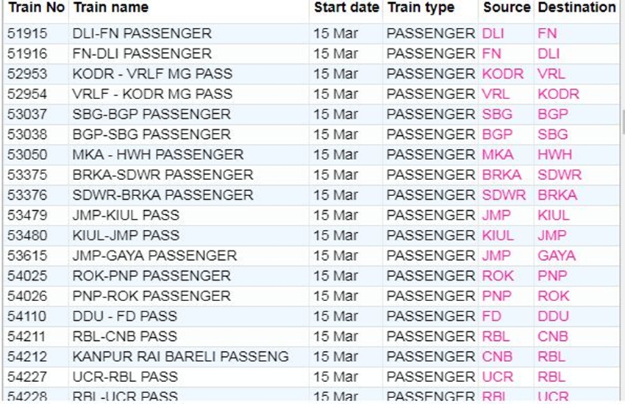Viewport: 625px width, 404px height.
Task: Click the vertical scrollbar on the right edge
Action: pos(622,121)
